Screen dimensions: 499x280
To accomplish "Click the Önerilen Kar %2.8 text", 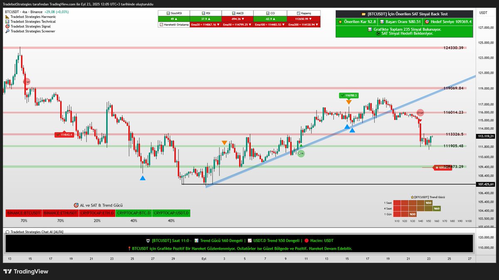I will 360,21.
